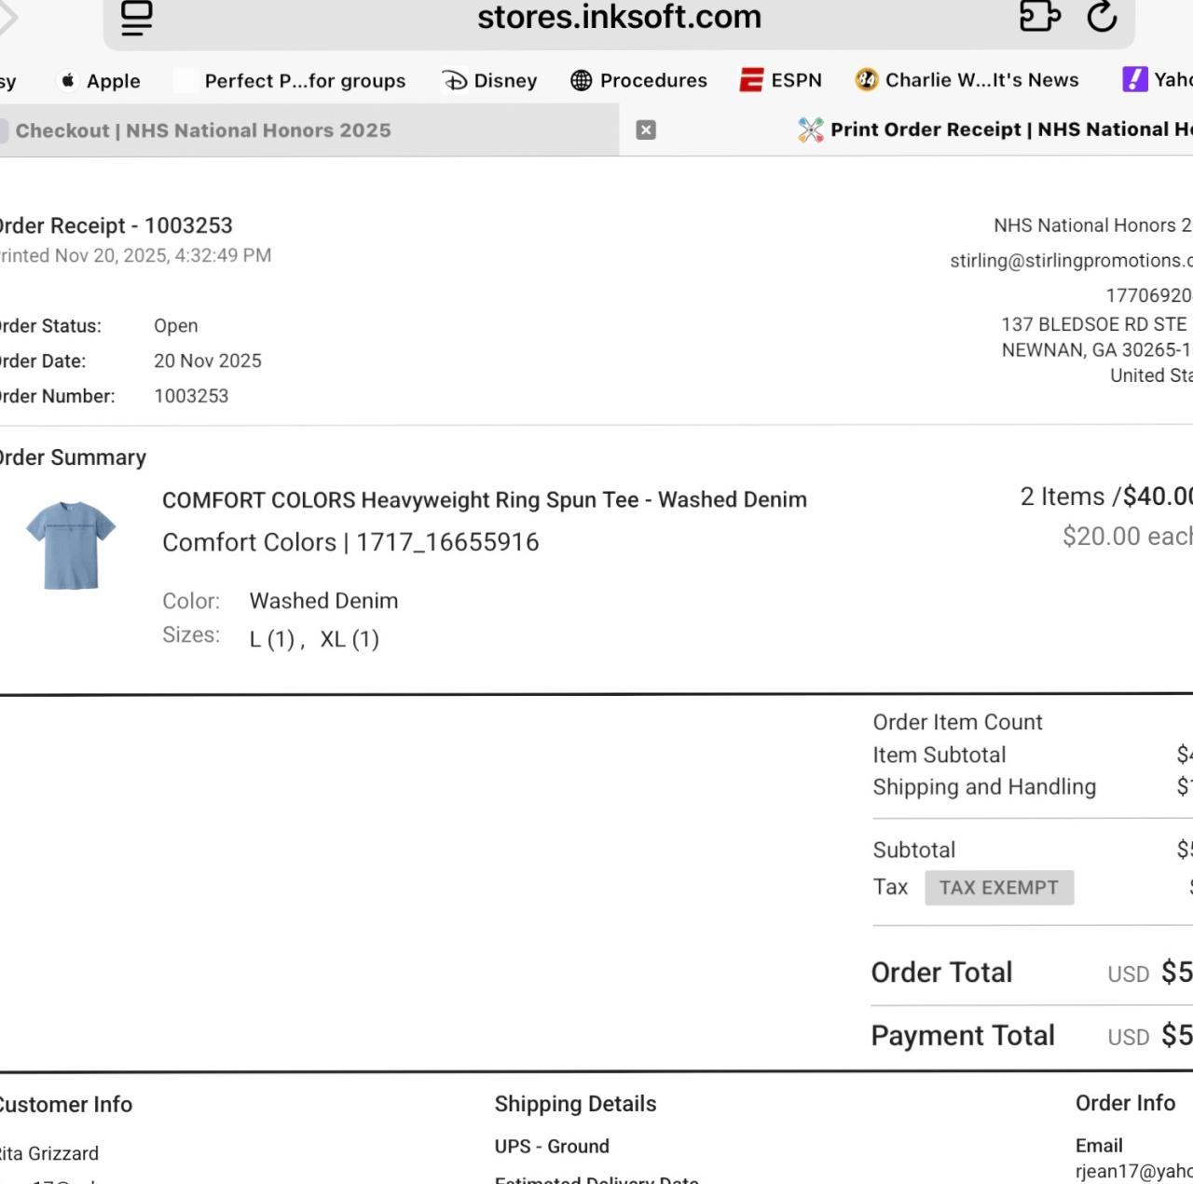Open the Apple bookmark
The width and height of the screenshot is (1193, 1184).
[100, 81]
